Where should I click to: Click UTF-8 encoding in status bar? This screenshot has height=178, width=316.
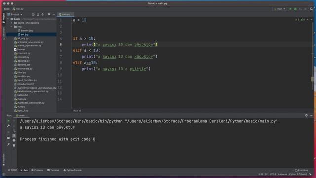coord(273,174)
